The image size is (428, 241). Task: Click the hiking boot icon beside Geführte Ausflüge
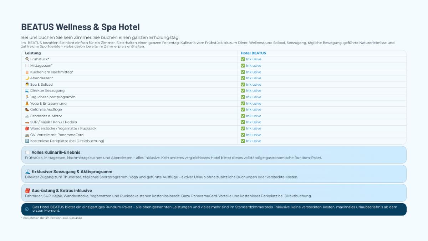pyautogui.click(x=27, y=110)
